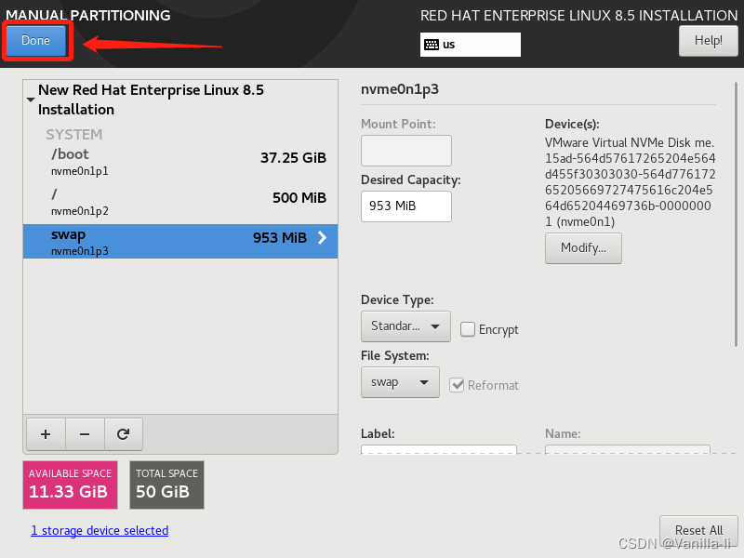The height and width of the screenshot is (558, 744).
Task: Click the nvme0n1p3 heading in details panel
Action: [x=400, y=89]
